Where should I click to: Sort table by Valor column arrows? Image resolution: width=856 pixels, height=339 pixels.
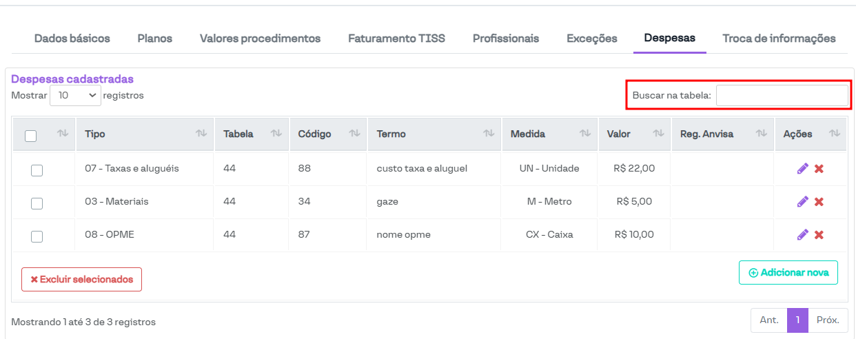click(x=658, y=134)
